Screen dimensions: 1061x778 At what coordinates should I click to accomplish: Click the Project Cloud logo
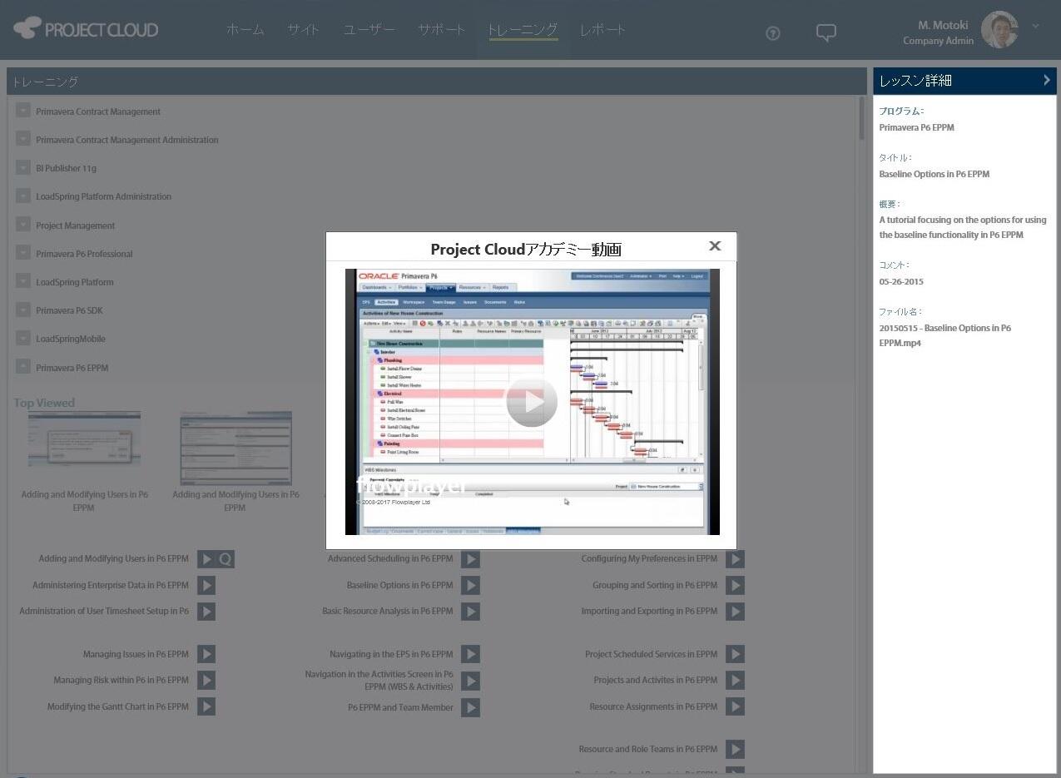click(87, 29)
